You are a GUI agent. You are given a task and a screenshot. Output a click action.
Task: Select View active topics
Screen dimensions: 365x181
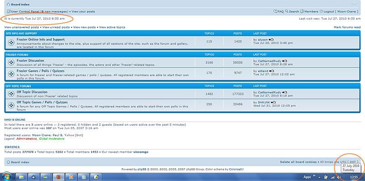click(112, 27)
